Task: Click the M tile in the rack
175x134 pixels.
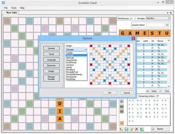Action: 137,33
